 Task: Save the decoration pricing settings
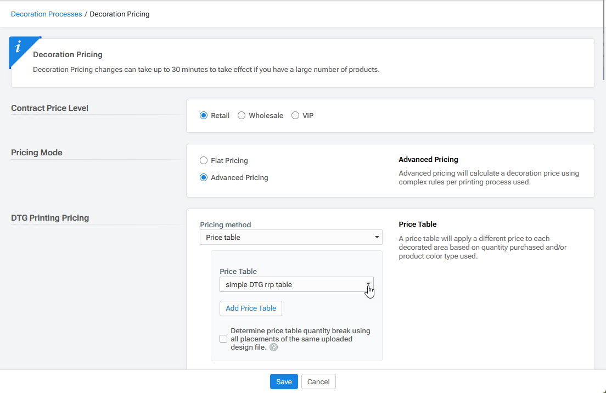pyautogui.click(x=284, y=382)
